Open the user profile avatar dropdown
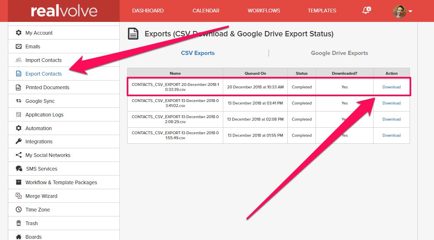This screenshot has width=434, height=240. coord(402,11)
